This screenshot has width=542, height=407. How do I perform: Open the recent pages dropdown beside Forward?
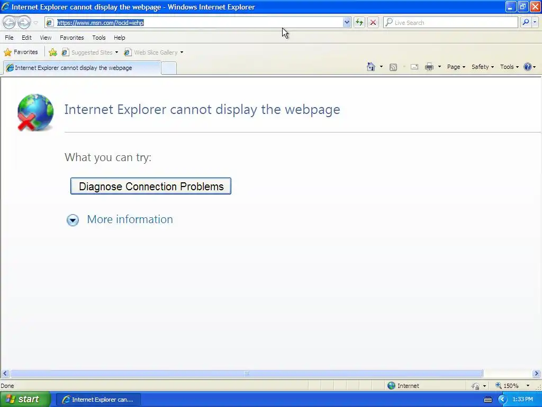[x=35, y=23]
